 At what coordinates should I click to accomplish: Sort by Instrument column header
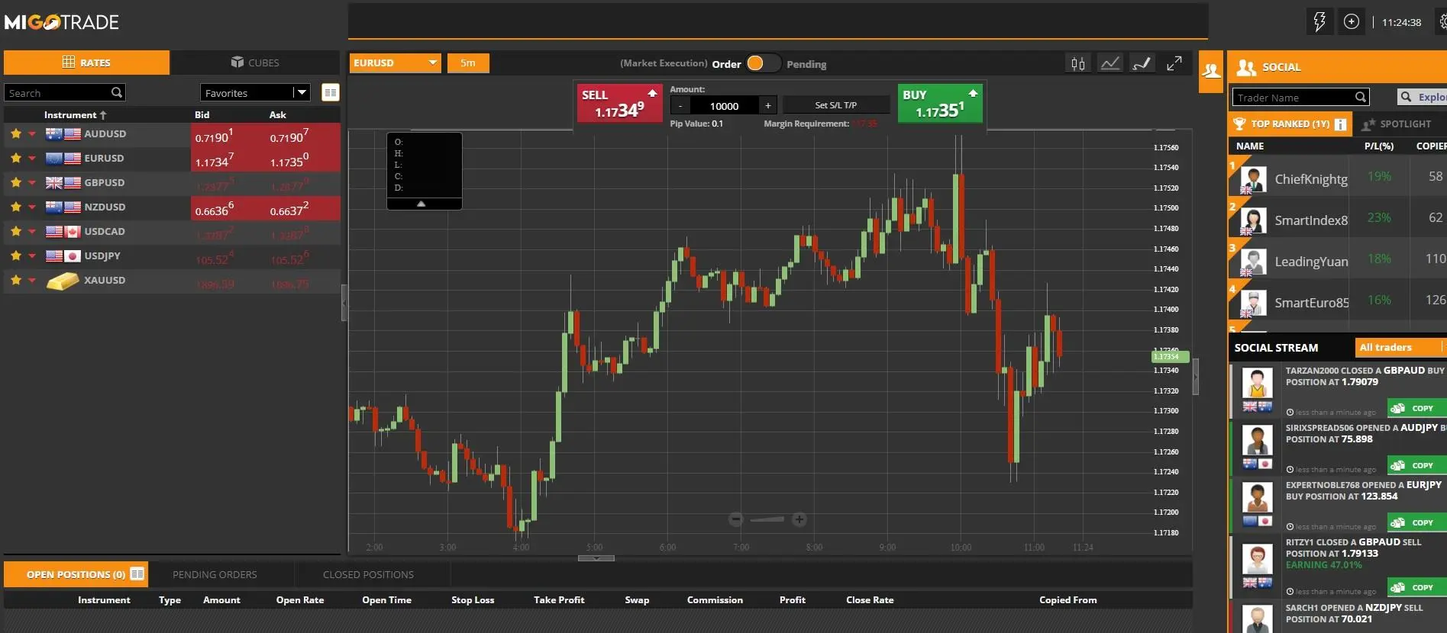click(75, 115)
